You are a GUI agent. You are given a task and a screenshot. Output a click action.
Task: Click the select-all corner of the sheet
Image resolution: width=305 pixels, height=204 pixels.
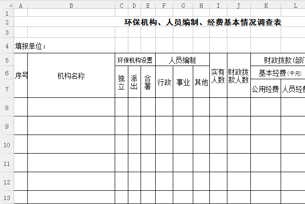[6, 5]
